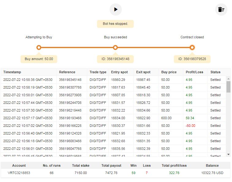Click the transactions table scrollbar thumb
The width and height of the screenshot is (232, 182).
[x=228, y=87]
